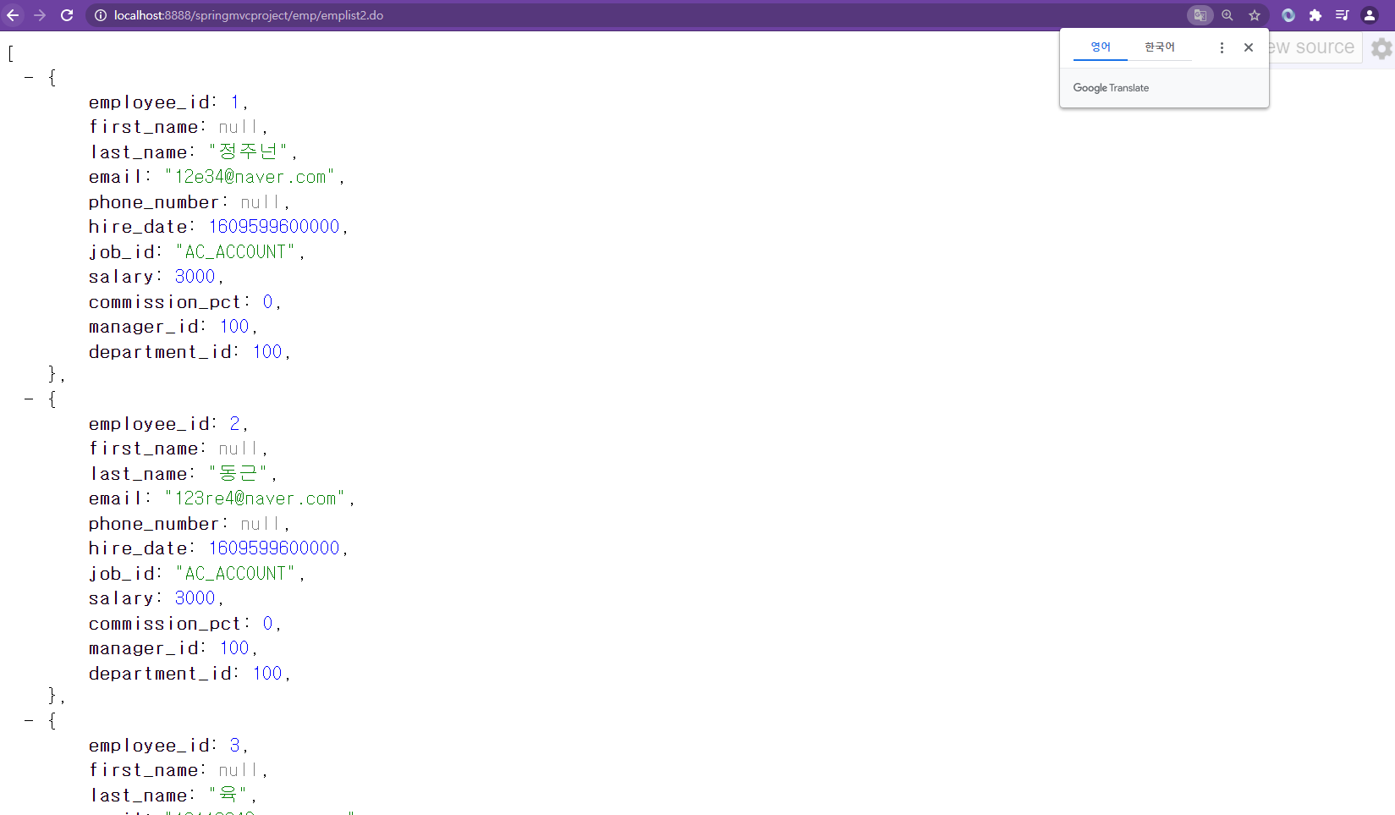Click the URL address bar
1395x815 pixels.
634,15
